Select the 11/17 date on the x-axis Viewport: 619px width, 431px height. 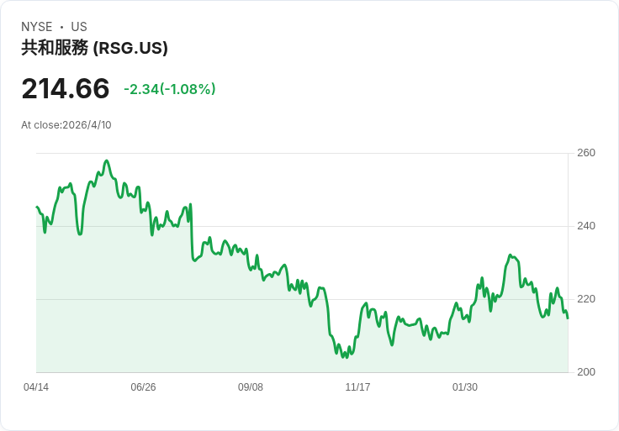358,387
